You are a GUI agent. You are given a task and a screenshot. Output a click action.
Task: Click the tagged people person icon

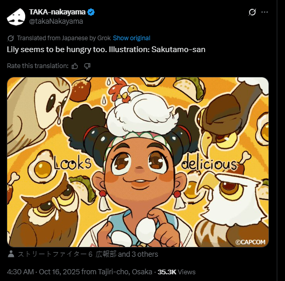(11, 254)
